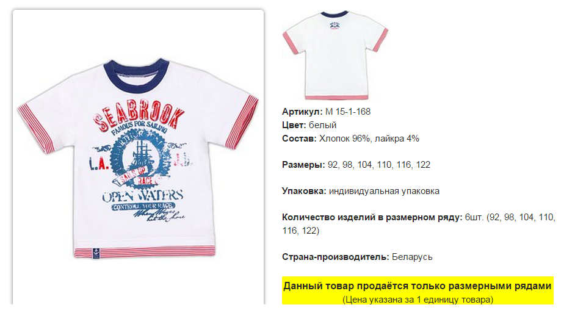Click the country value Беларусь

pos(412,257)
